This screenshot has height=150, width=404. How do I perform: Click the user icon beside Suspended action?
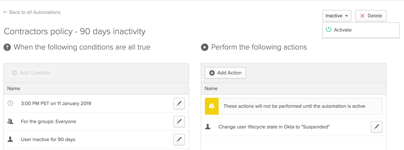[208, 127]
